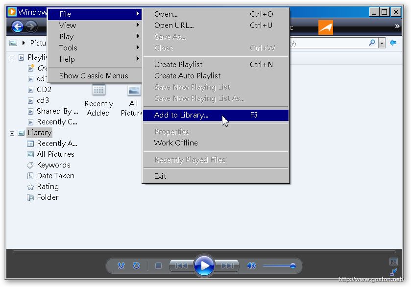Expand the Tools submenu
Screen dimensions: 411x287
pyautogui.click(x=95, y=48)
